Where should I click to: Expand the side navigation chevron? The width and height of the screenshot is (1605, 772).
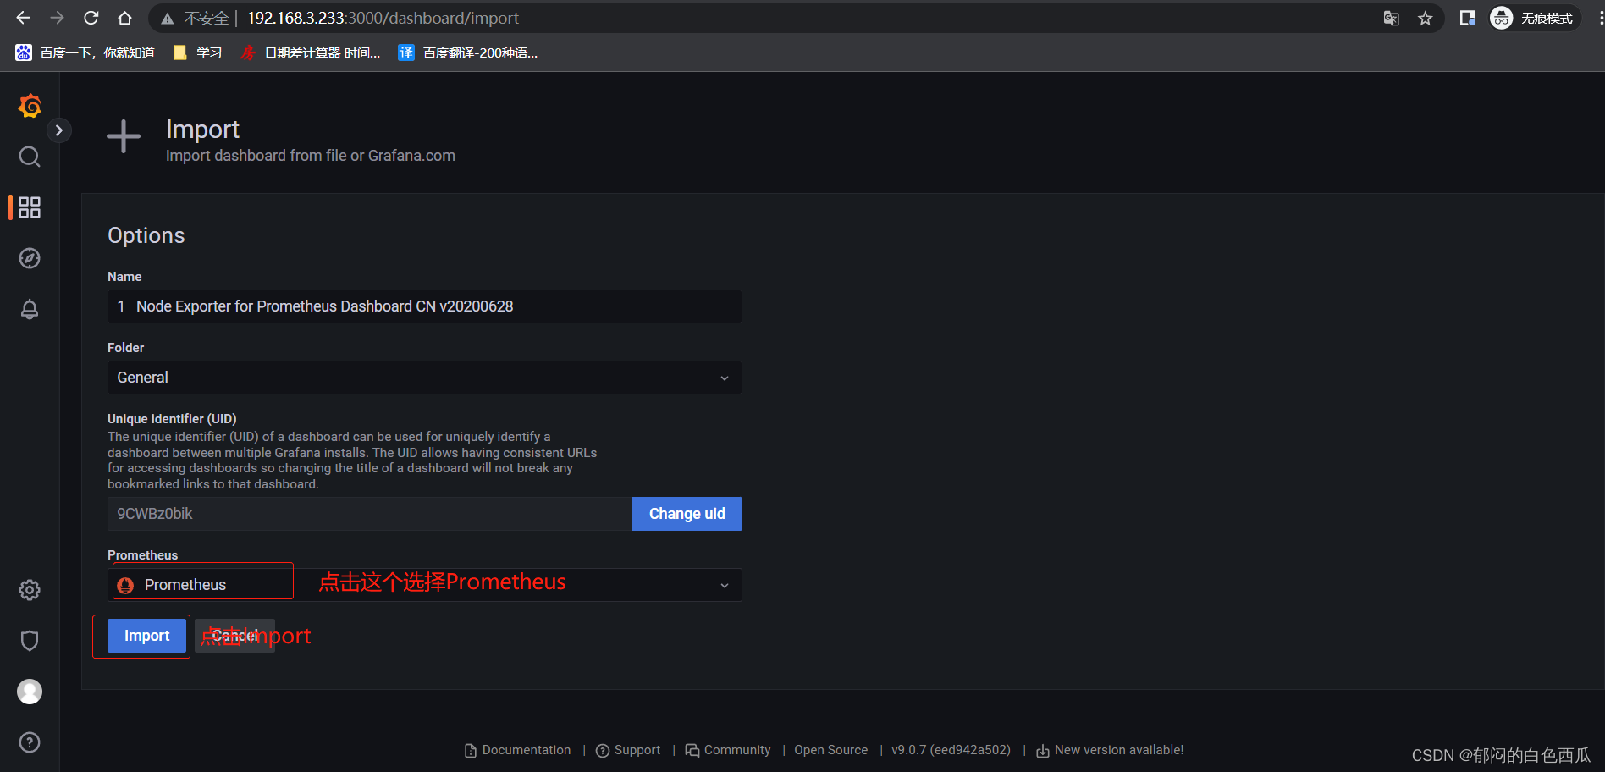pyautogui.click(x=58, y=130)
